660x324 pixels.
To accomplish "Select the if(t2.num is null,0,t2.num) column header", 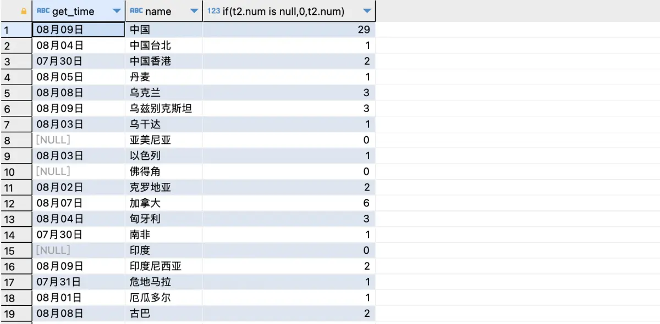I will 289,11.
